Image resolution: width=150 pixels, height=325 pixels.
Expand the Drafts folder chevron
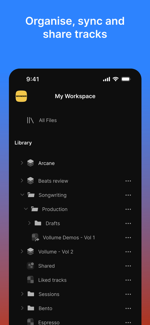tap(29, 223)
